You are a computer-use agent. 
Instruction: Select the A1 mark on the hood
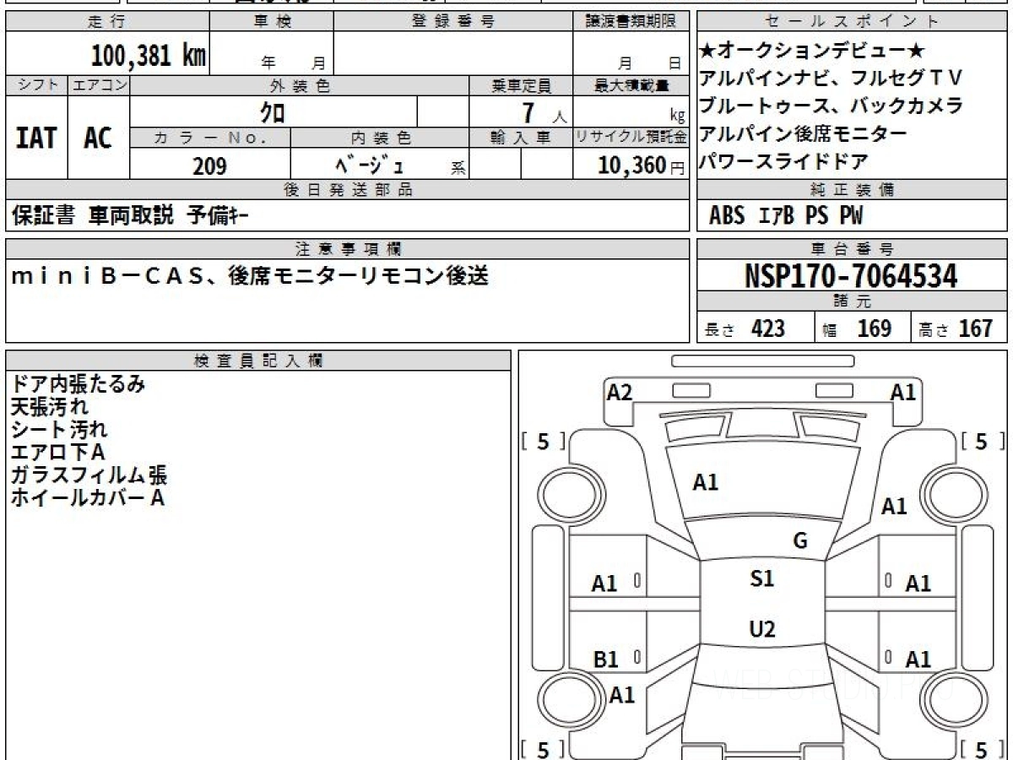[705, 482]
